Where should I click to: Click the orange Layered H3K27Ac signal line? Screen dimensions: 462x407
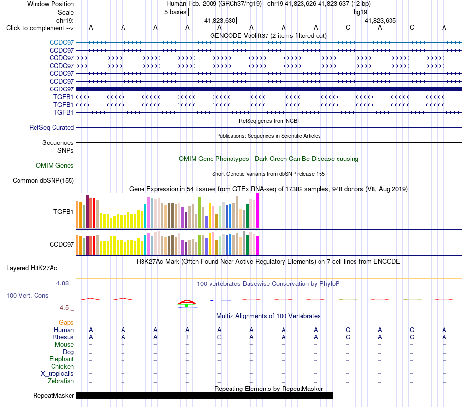pos(268,278)
